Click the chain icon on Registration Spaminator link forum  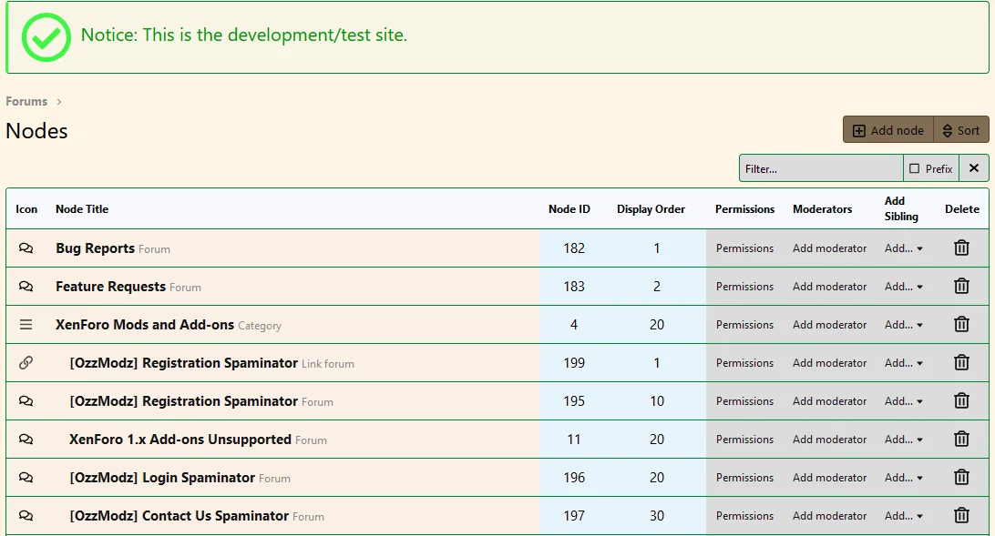pos(26,362)
